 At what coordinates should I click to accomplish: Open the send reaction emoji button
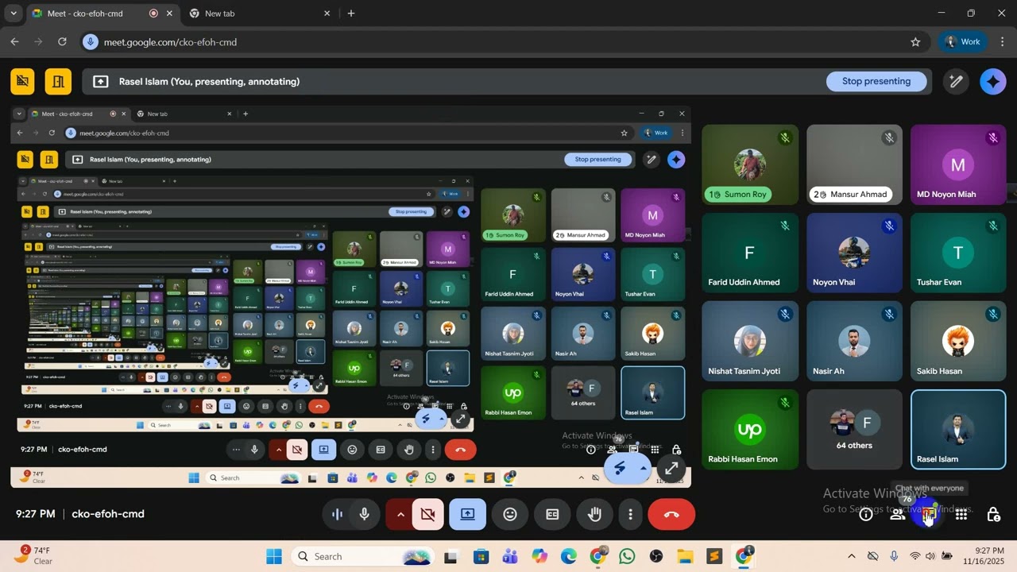tap(510, 514)
